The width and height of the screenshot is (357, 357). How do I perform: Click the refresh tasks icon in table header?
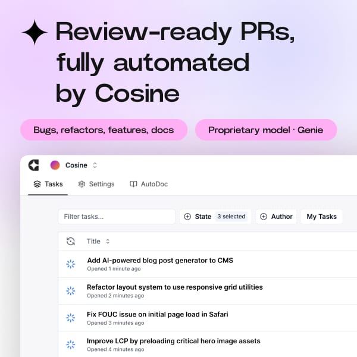click(x=71, y=242)
